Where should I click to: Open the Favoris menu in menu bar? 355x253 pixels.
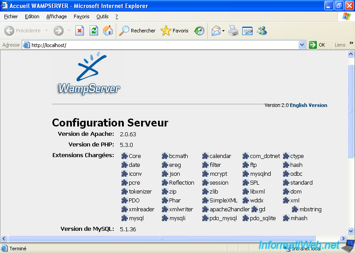(82, 16)
